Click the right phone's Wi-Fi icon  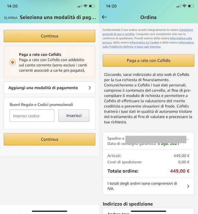(184, 6)
